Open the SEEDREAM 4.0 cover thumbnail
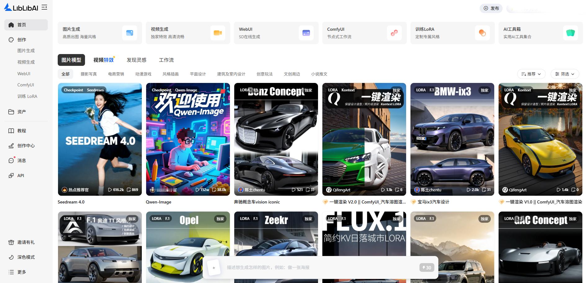 coord(100,139)
